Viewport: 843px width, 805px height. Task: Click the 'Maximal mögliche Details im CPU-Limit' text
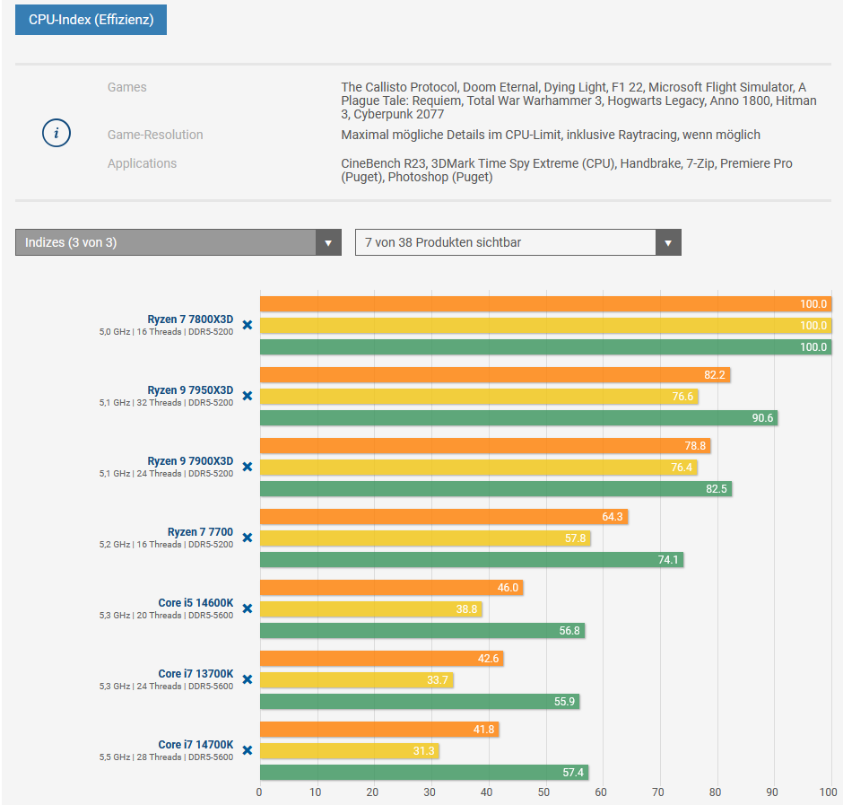click(x=551, y=135)
